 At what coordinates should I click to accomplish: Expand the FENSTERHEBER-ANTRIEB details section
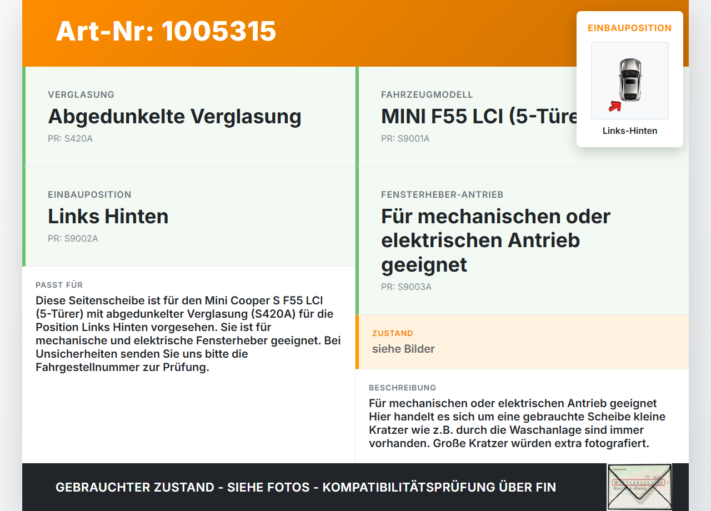click(495, 240)
